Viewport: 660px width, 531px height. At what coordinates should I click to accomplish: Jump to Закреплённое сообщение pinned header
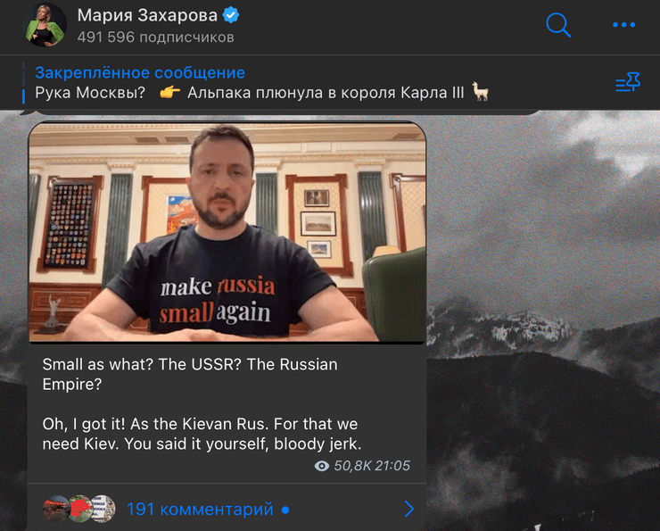(140, 72)
